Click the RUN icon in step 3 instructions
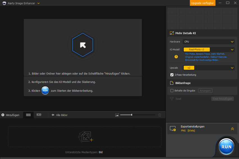Screen dimensions: 239x159 [45, 90]
